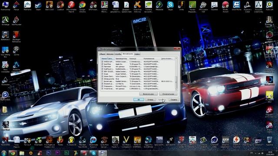
Task: Open the Multimedia Fusion 2 shortcut
Action: click(93, 142)
